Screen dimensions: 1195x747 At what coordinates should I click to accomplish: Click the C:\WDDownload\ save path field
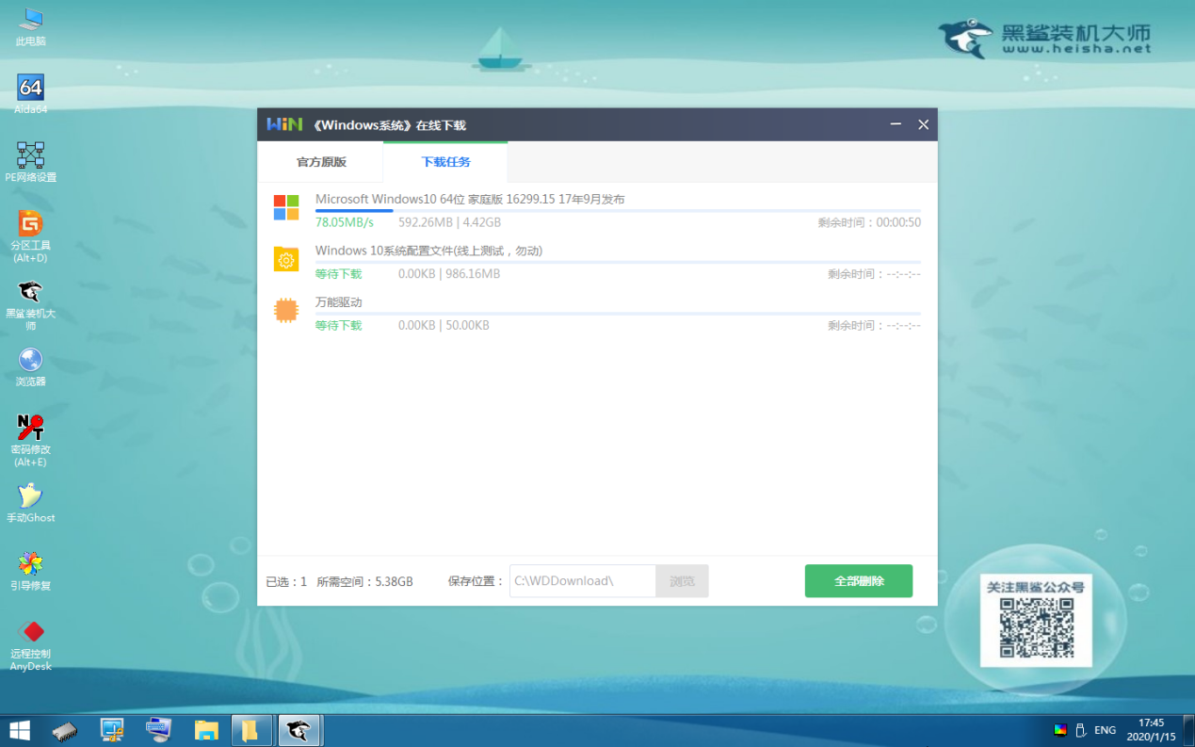582,580
